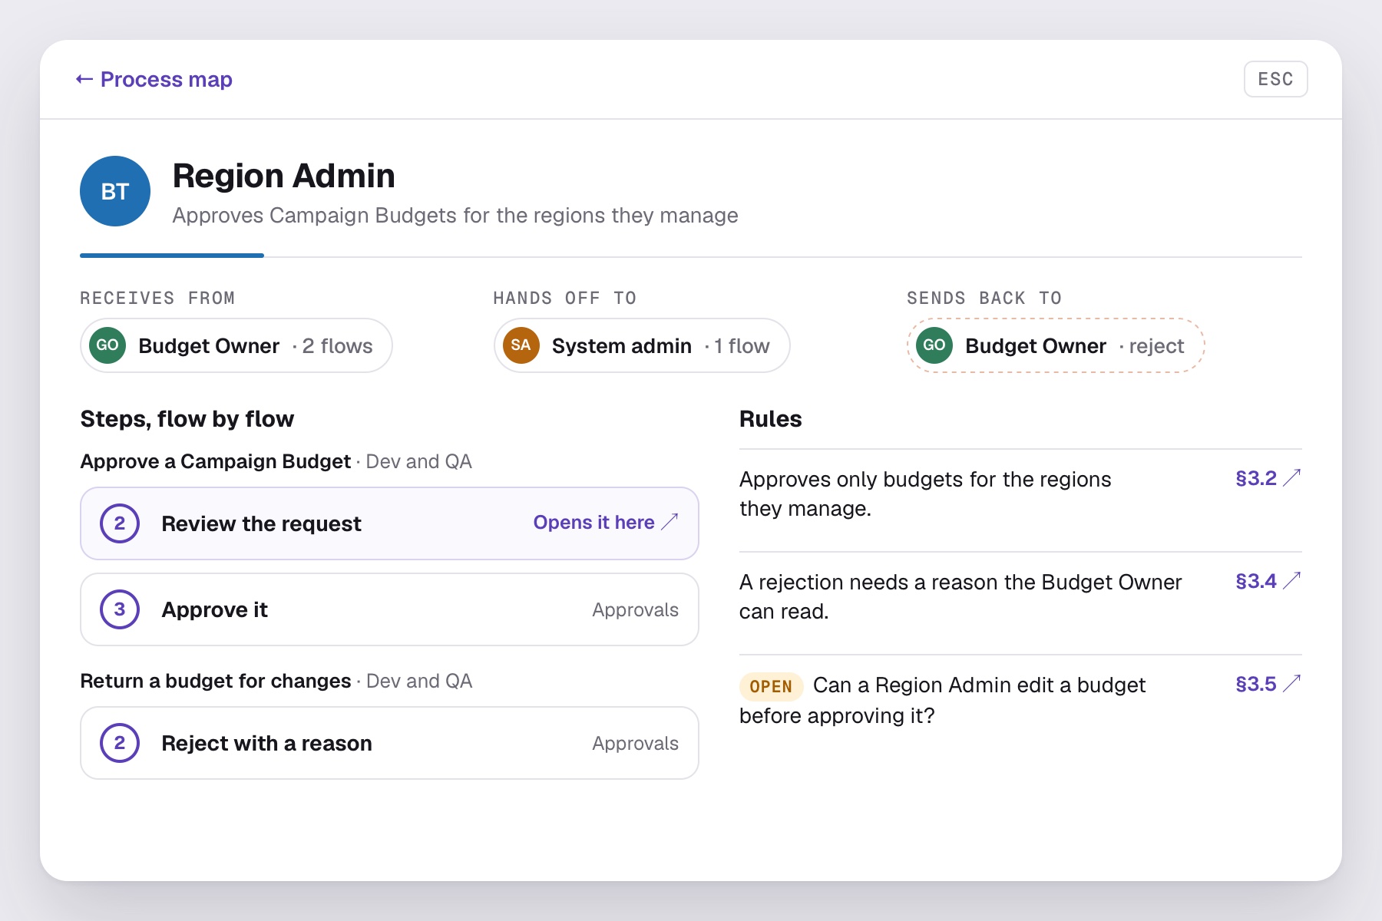This screenshot has height=921, width=1382.
Task: Click Approvals label on Approve it step
Action: tap(635, 610)
